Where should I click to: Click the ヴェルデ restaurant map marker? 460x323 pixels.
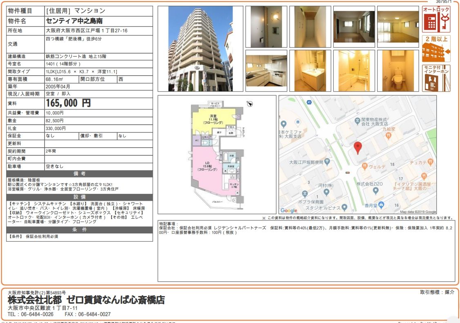pyautogui.click(x=365, y=166)
